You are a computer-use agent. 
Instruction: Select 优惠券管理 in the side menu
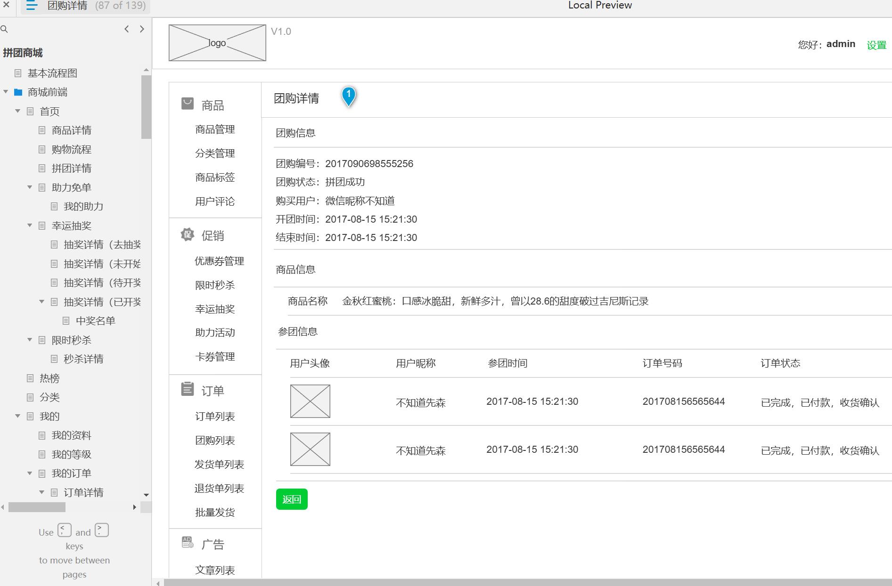220,261
